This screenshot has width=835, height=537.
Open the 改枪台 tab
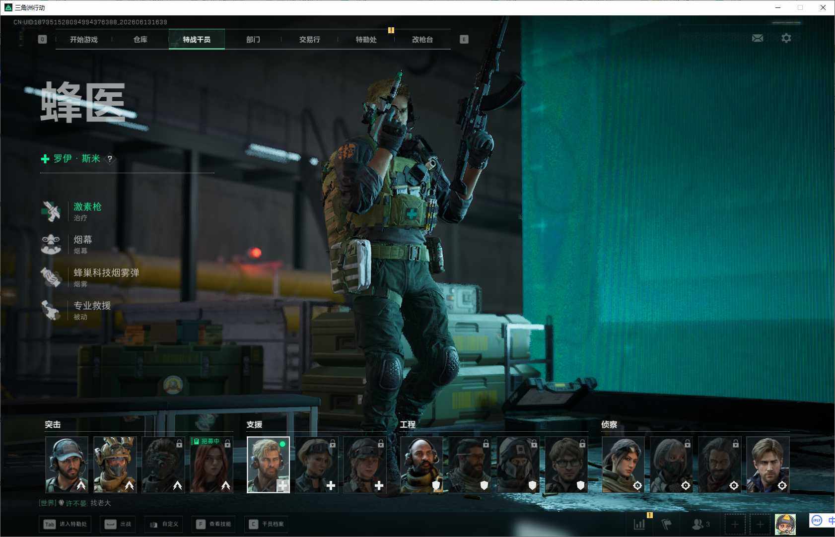[422, 39]
